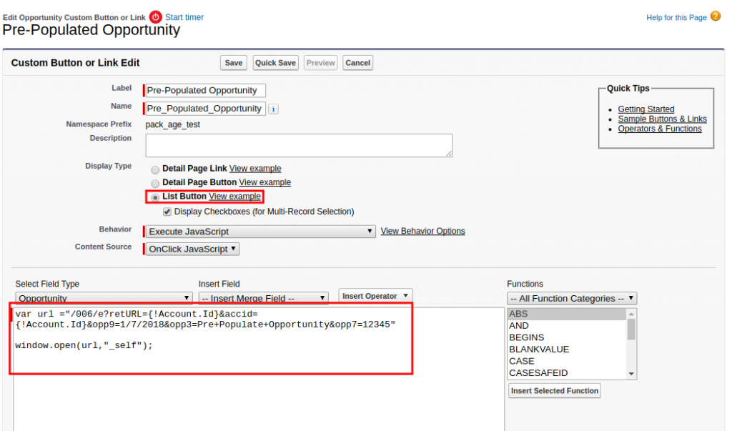The height and width of the screenshot is (431, 732).
Task: Click View example next to Detail Page Link
Action: pyautogui.click(x=255, y=169)
